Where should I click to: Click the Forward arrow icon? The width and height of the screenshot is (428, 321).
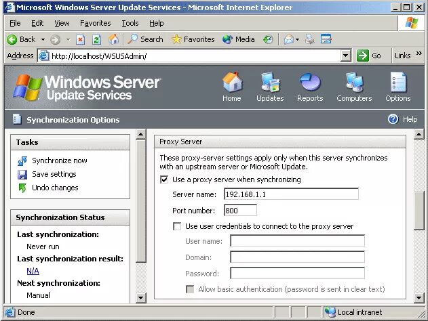[x=55, y=40]
